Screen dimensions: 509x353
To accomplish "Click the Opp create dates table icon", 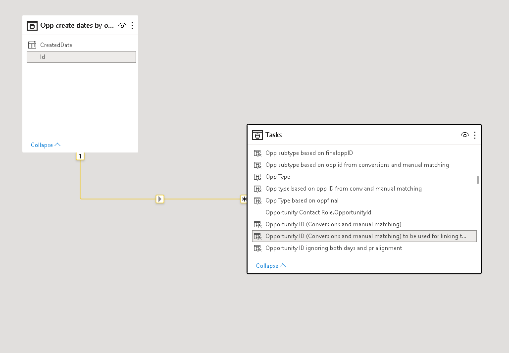I will pyautogui.click(x=32, y=26).
